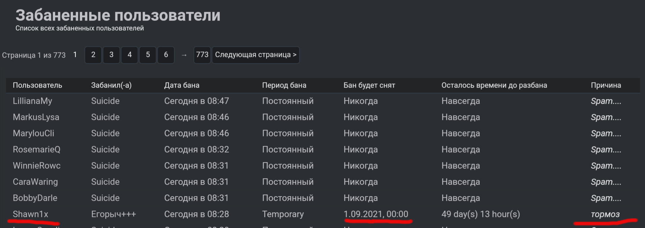Click the тормоз ban reason

[605, 214]
